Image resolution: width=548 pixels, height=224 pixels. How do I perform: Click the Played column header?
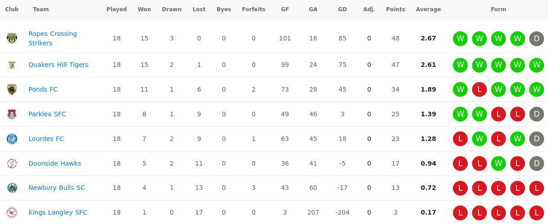click(x=117, y=9)
